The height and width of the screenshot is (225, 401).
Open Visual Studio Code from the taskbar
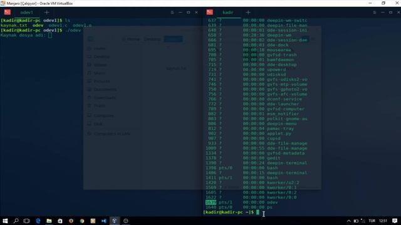click(104, 221)
